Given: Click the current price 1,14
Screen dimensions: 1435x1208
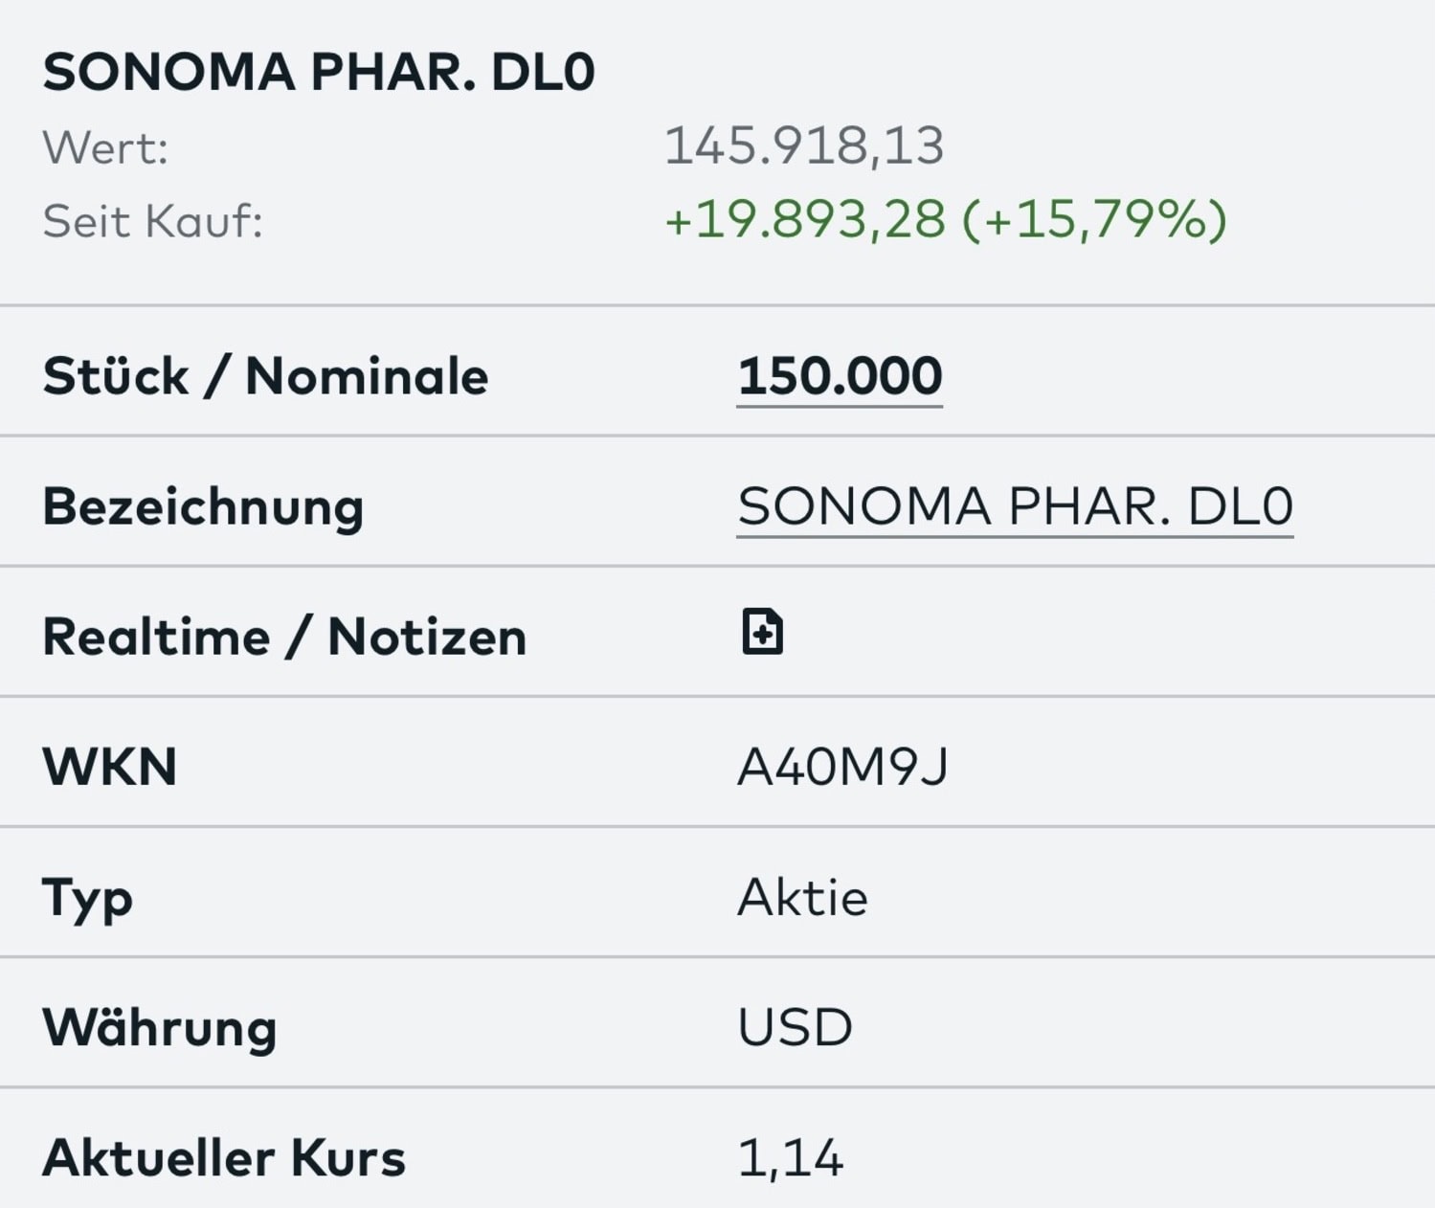Looking at the screenshot, I should [x=790, y=1157].
